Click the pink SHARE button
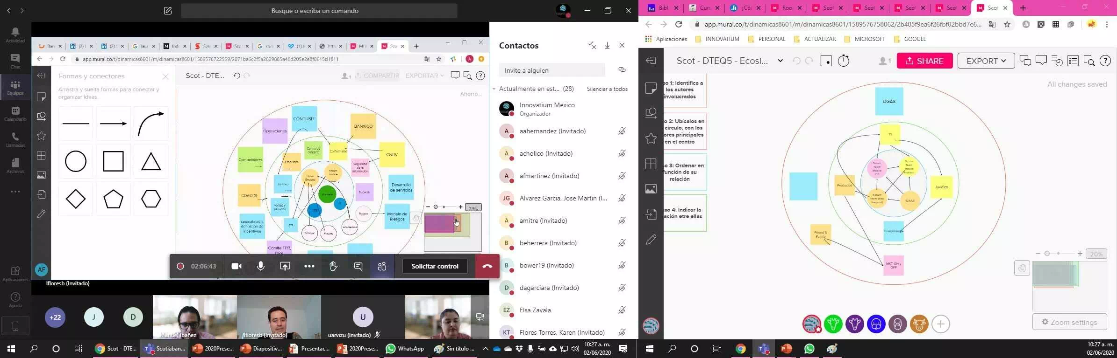Image resolution: width=1117 pixels, height=358 pixels. [924, 61]
